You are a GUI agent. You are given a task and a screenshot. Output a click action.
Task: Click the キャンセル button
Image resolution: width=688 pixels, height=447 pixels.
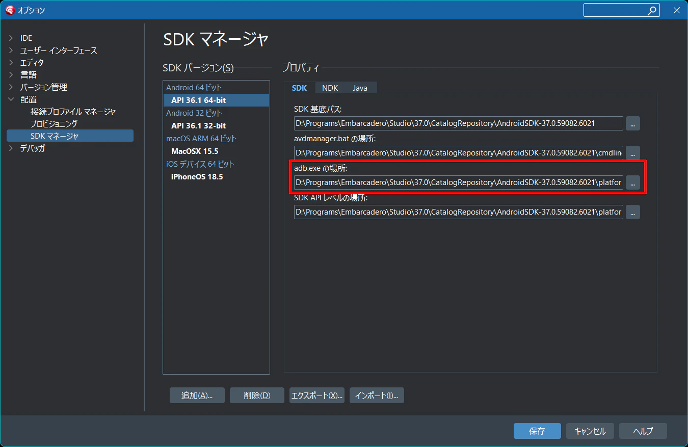tap(590, 431)
